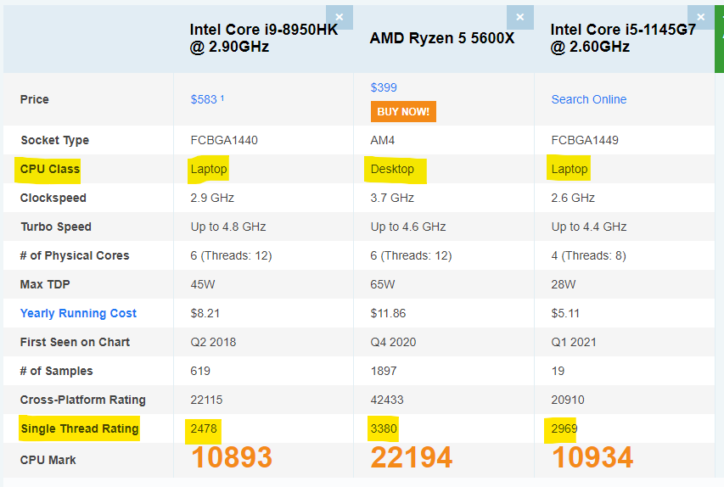Close the Intel Core i5-1145G7 column
This screenshot has width=724, height=487.
click(x=700, y=17)
